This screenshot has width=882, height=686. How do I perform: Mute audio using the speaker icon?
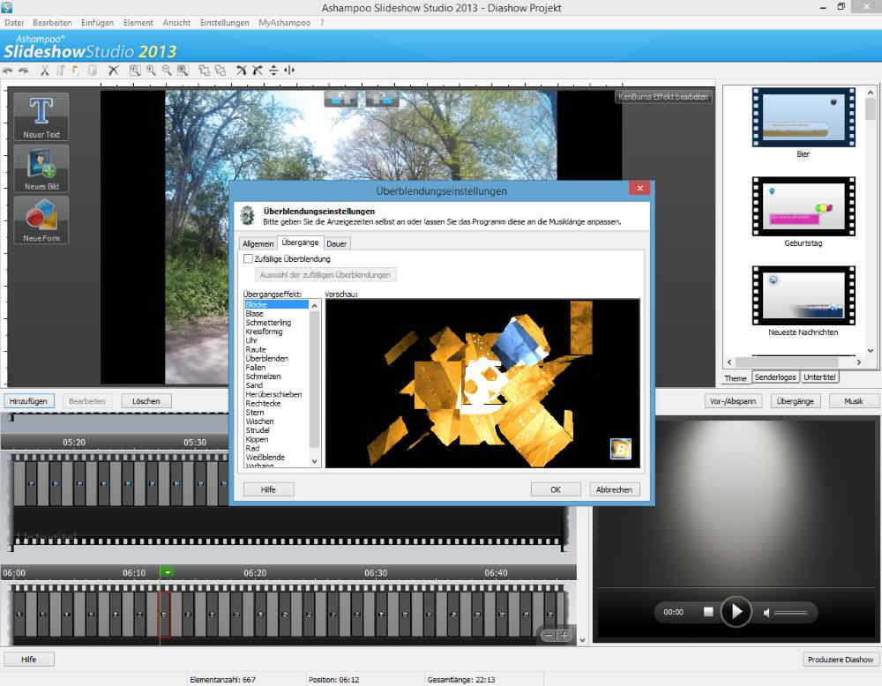tap(766, 612)
